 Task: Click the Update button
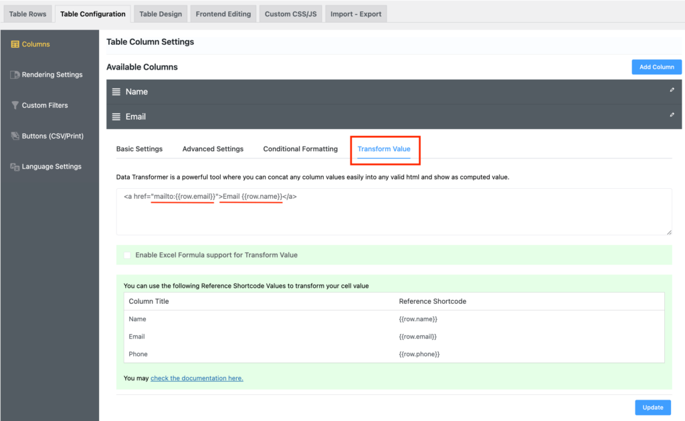[653, 408]
